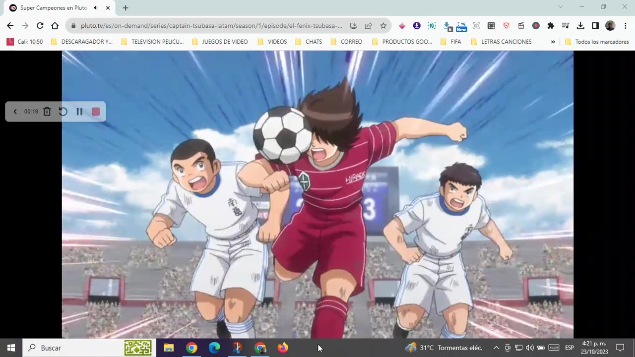This screenshot has width=635, height=357.
Task: Toggle the browser side panel
Action: (595, 26)
